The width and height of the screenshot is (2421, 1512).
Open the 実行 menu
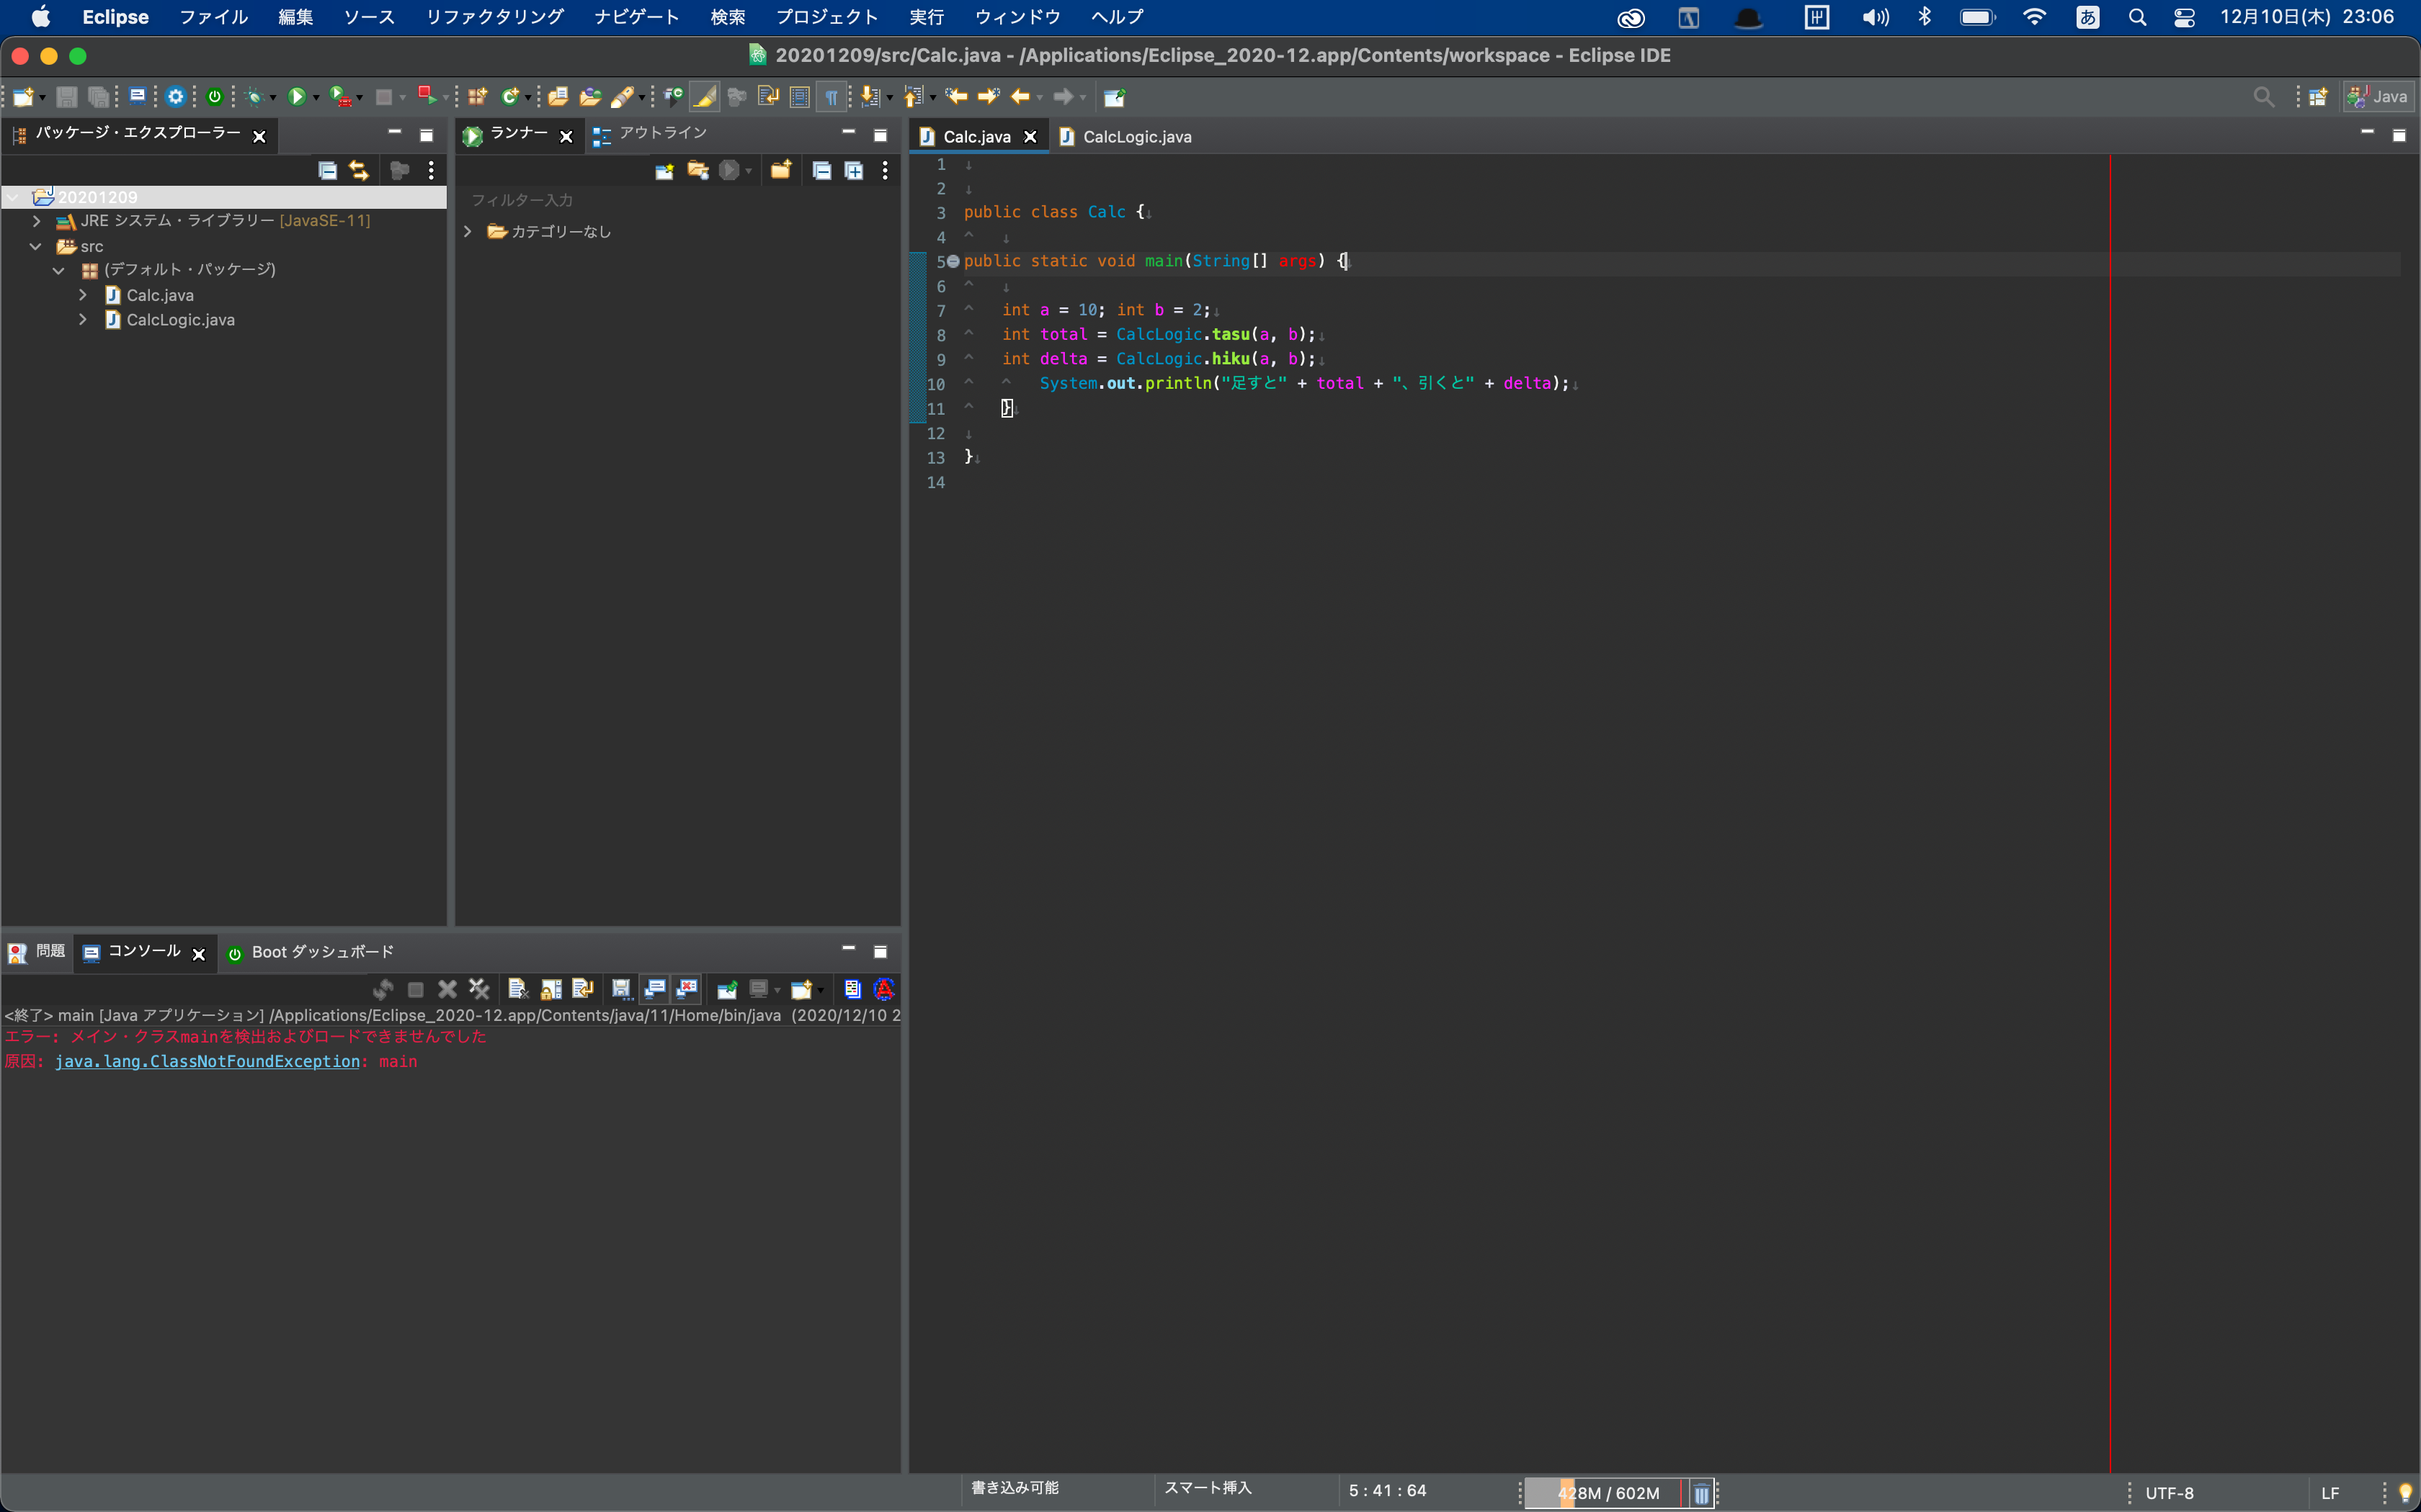(927, 17)
